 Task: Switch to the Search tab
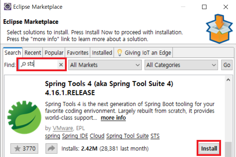(13, 53)
